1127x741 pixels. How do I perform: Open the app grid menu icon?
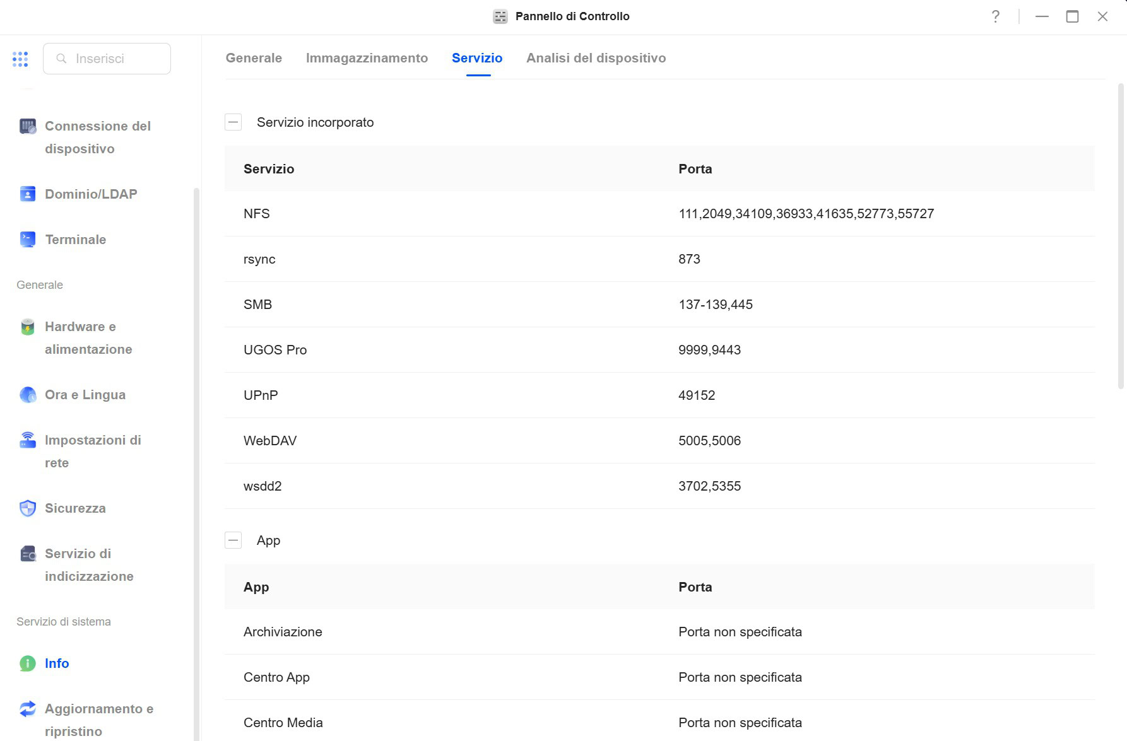(x=20, y=59)
